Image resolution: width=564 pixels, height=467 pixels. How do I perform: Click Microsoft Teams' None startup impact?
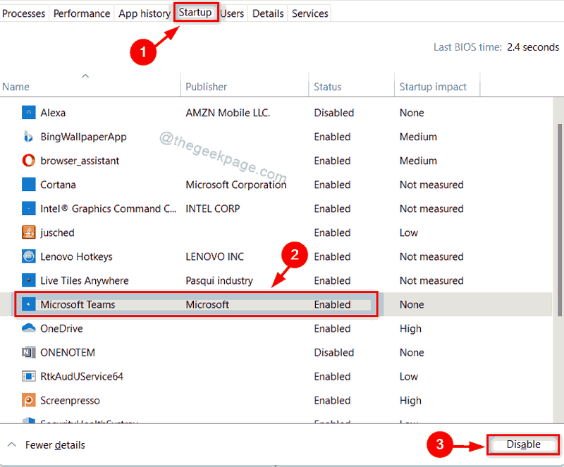tap(412, 304)
